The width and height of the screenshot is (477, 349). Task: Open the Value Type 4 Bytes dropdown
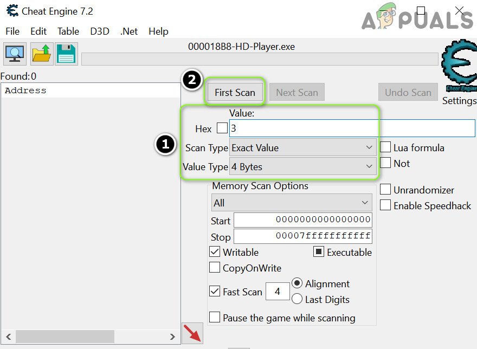pos(302,166)
